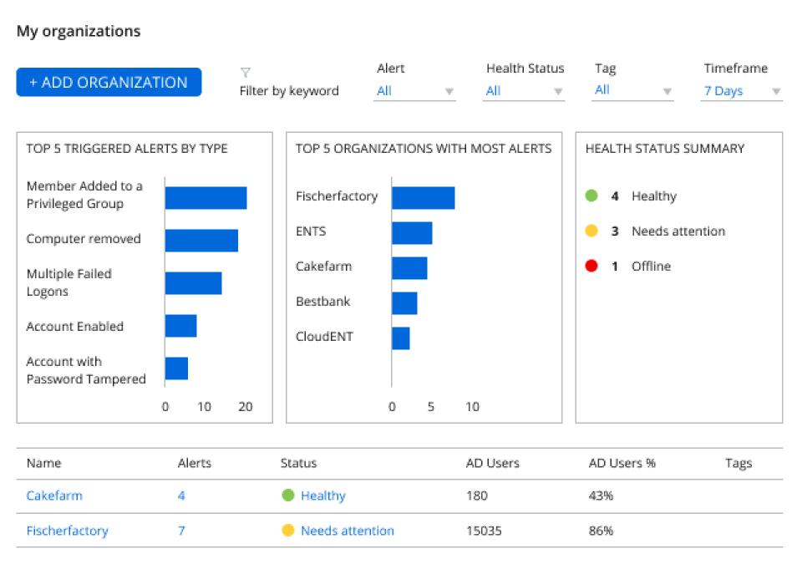Screen dimensions: 802x564
Task: Click the yellow status dot next to Fischerfactory
Action: pyautogui.click(x=289, y=531)
